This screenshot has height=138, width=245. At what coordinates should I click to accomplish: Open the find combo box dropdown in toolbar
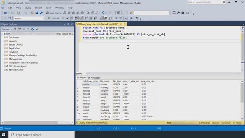(168, 13)
